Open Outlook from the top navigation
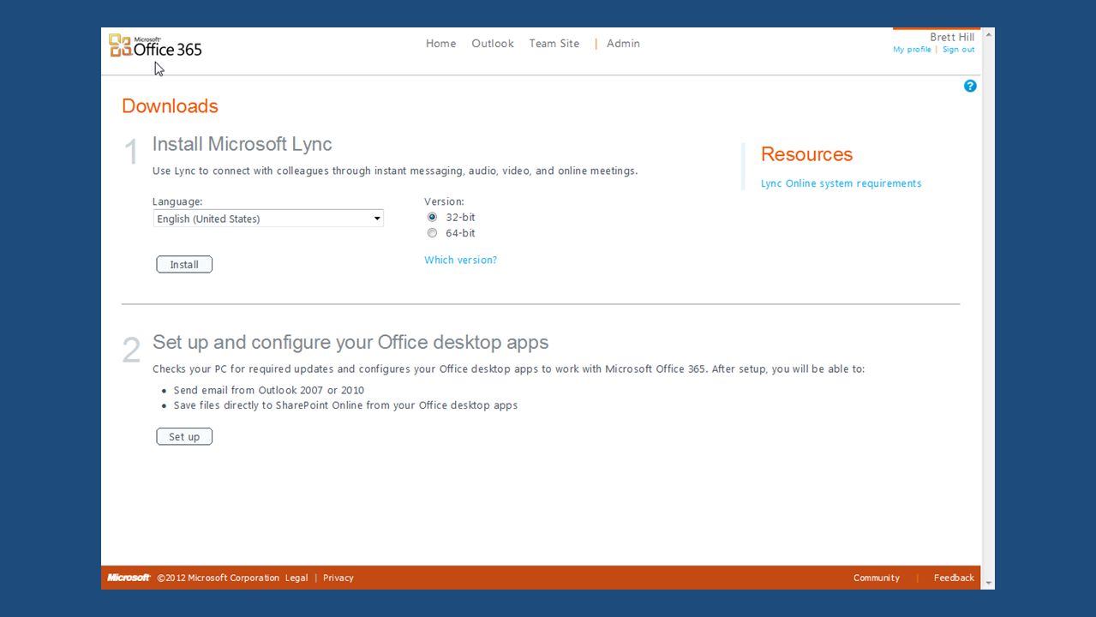This screenshot has width=1096, height=617. click(x=493, y=44)
